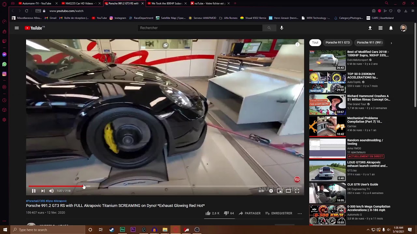
Task: Switch to Automann-TV YouTube tab
Action: pyautogui.click(x=38, y=3)
